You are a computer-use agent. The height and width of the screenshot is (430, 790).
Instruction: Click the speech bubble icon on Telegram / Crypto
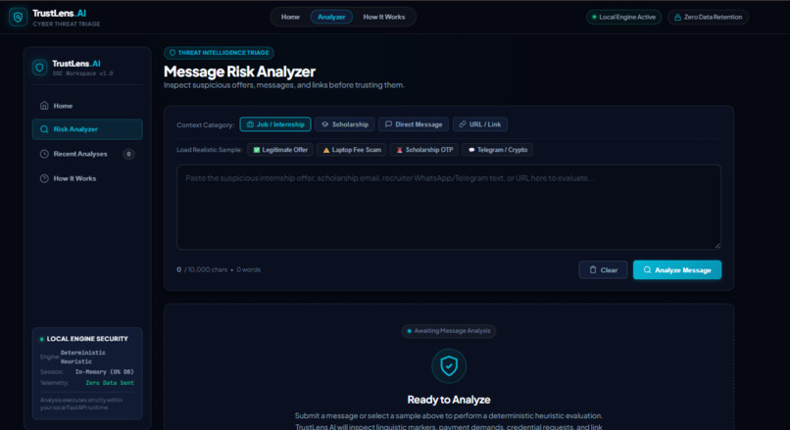471,150
